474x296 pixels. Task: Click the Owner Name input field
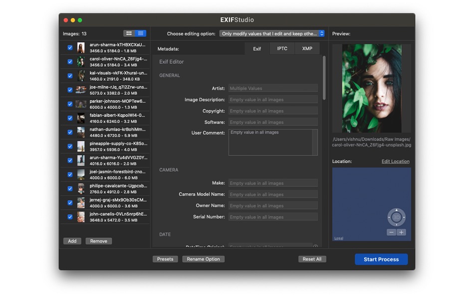click(273, 206)
